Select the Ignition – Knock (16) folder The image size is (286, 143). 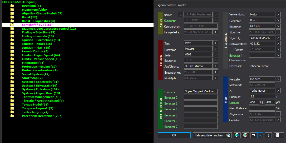click(37, 44)
